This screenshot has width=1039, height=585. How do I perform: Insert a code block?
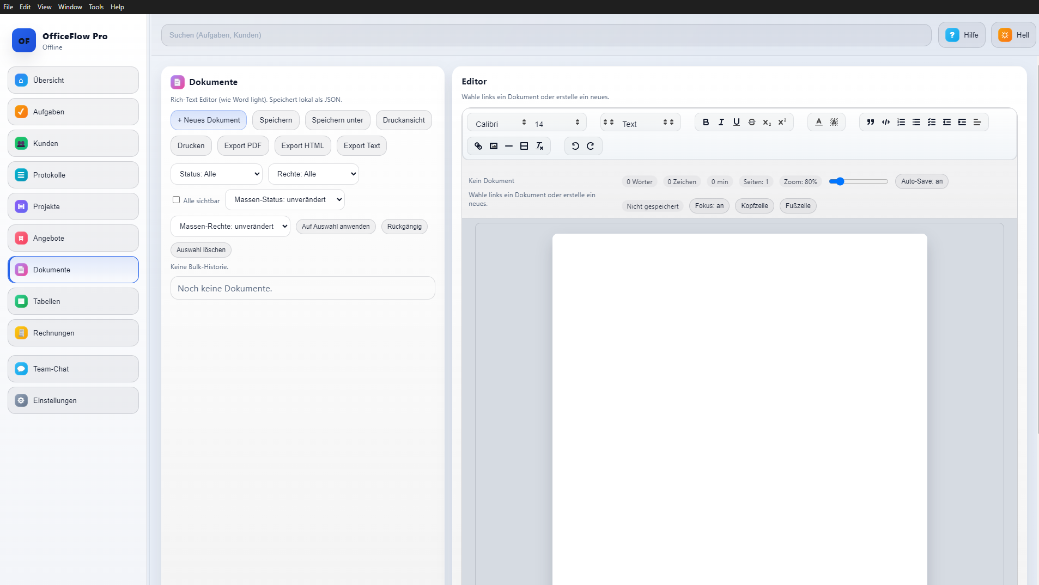[x=885, y=122]
